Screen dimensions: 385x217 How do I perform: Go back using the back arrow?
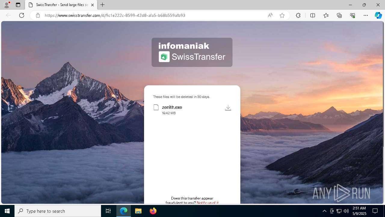pos(8,15)
